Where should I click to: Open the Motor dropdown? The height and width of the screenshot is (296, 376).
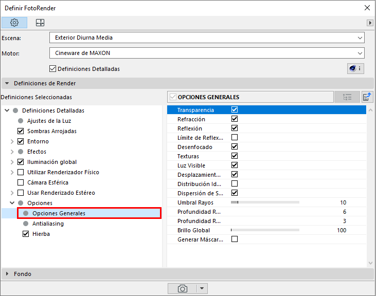tap(207, 53)
